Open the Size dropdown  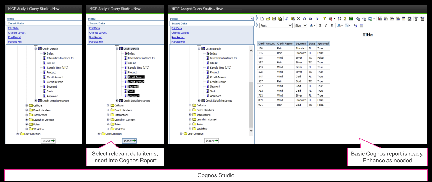click(301, 26)
